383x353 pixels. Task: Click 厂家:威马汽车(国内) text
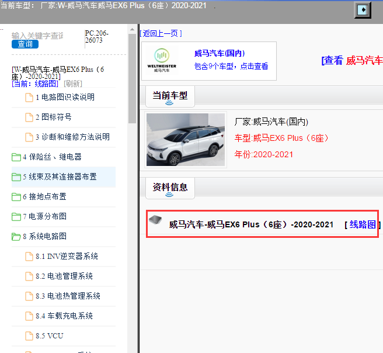(x=271, y=122)
